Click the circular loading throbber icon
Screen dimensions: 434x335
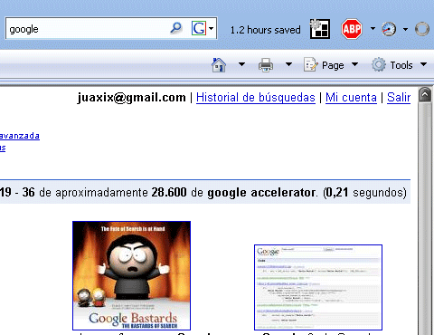(422, 29)
